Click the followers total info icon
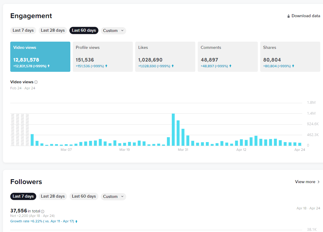The image size is (323, 232). 43,211
